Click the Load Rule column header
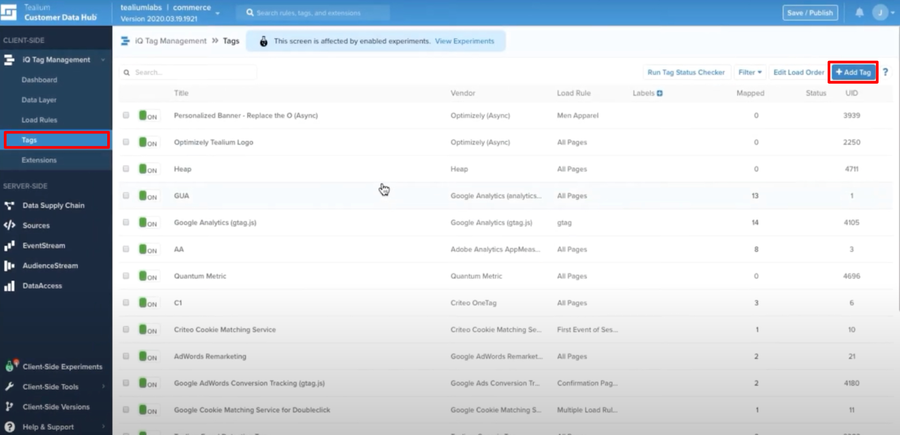900x435 pixels. coord(574,93)
